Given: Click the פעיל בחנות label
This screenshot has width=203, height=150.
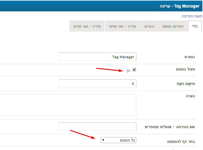Looking at the screenshot, I should point(185,69).
